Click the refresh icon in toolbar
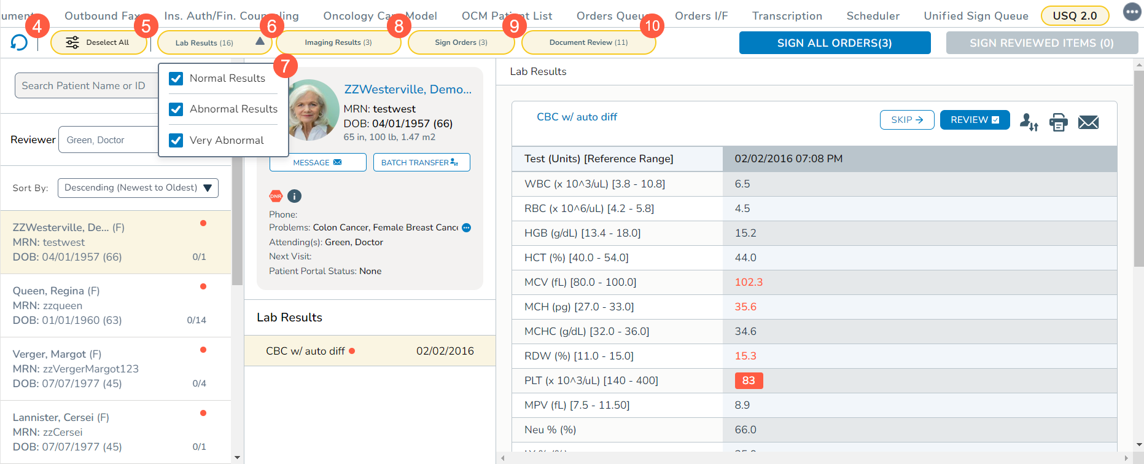 [x=19, y=42]
